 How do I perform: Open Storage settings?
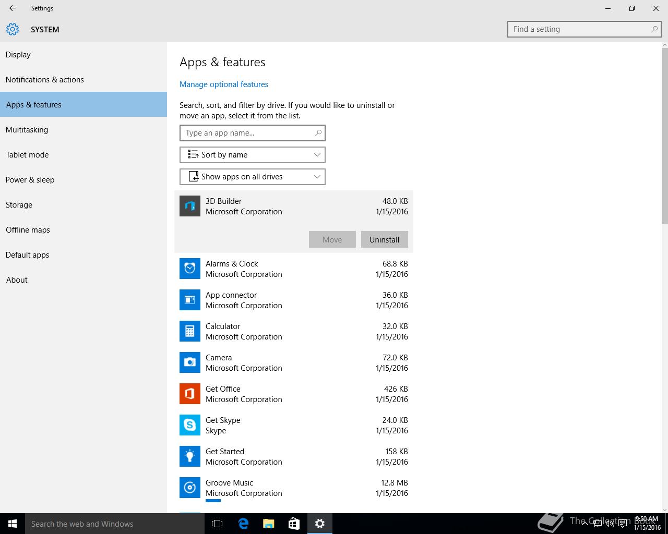(x=83, y=205)
